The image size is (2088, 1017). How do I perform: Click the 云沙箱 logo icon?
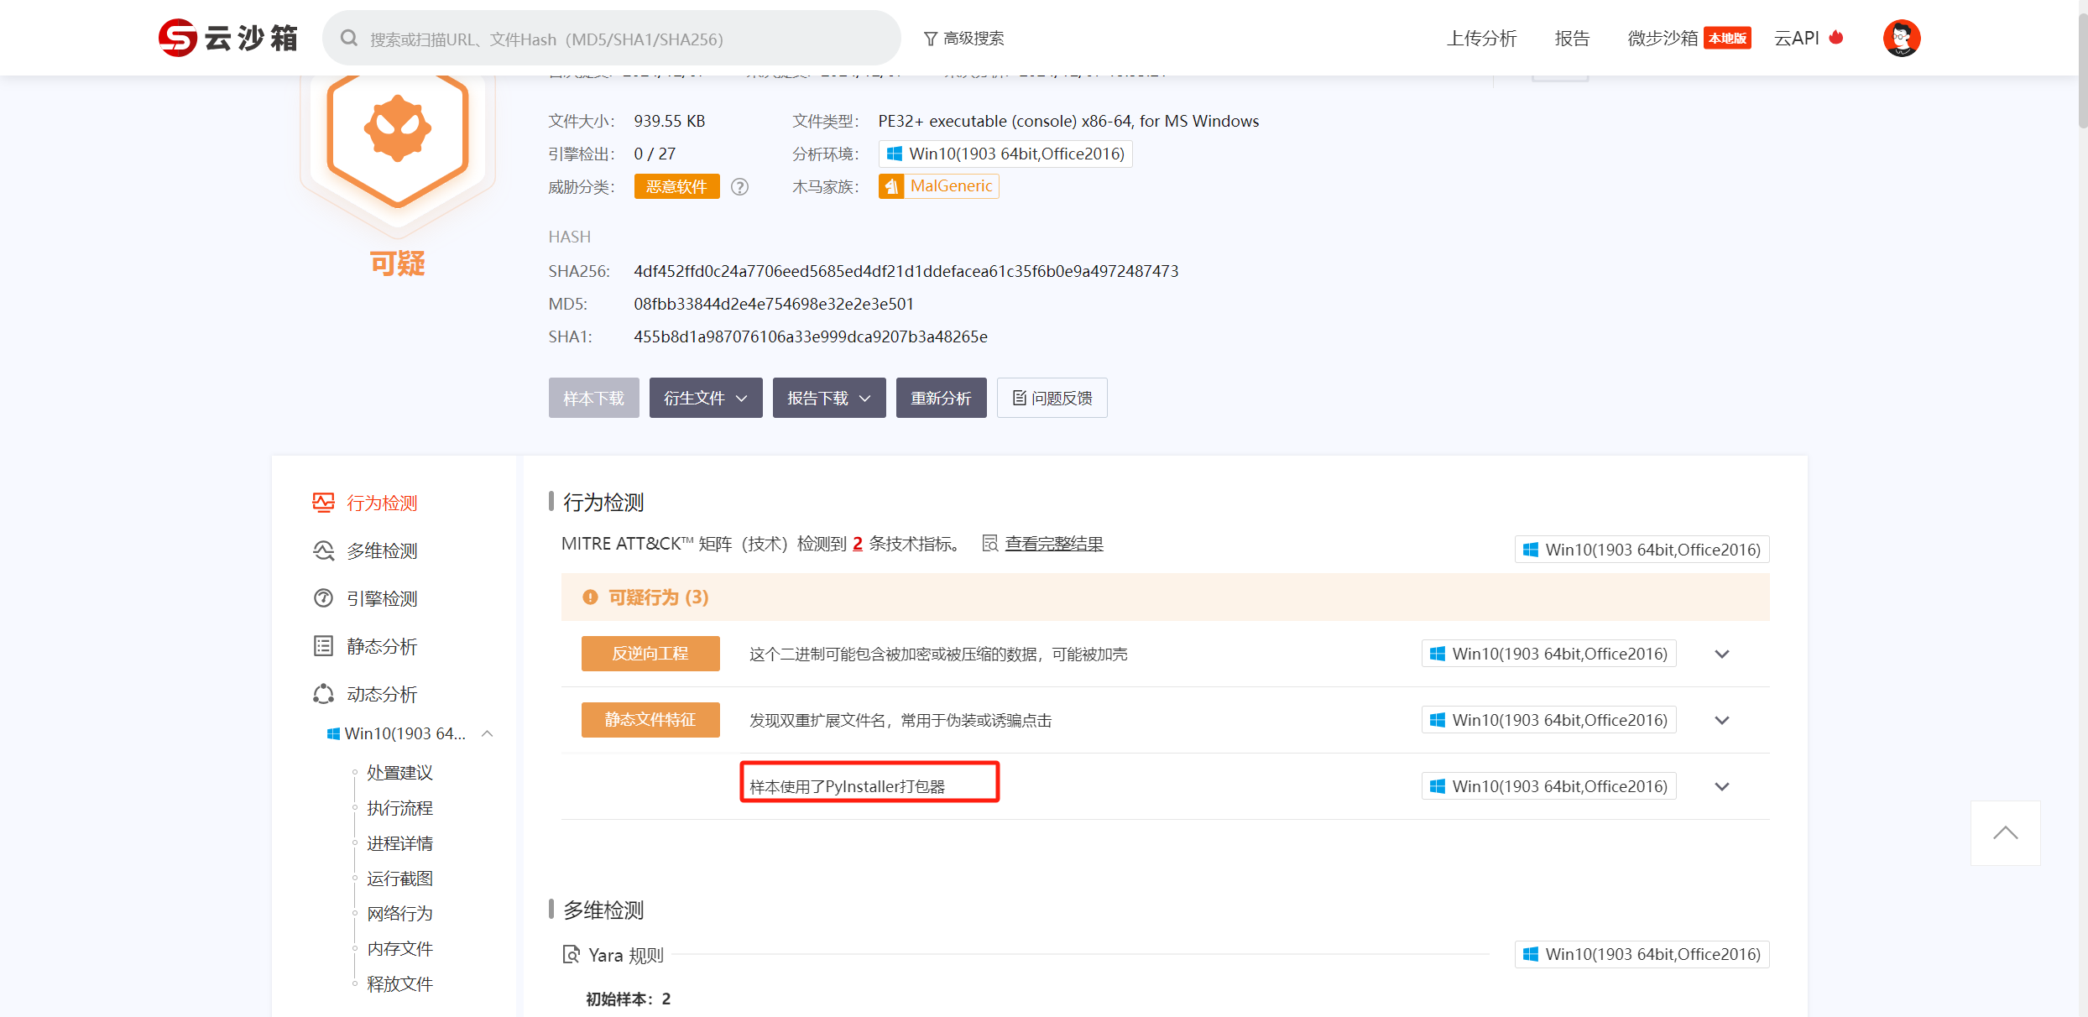click(178, 38)
